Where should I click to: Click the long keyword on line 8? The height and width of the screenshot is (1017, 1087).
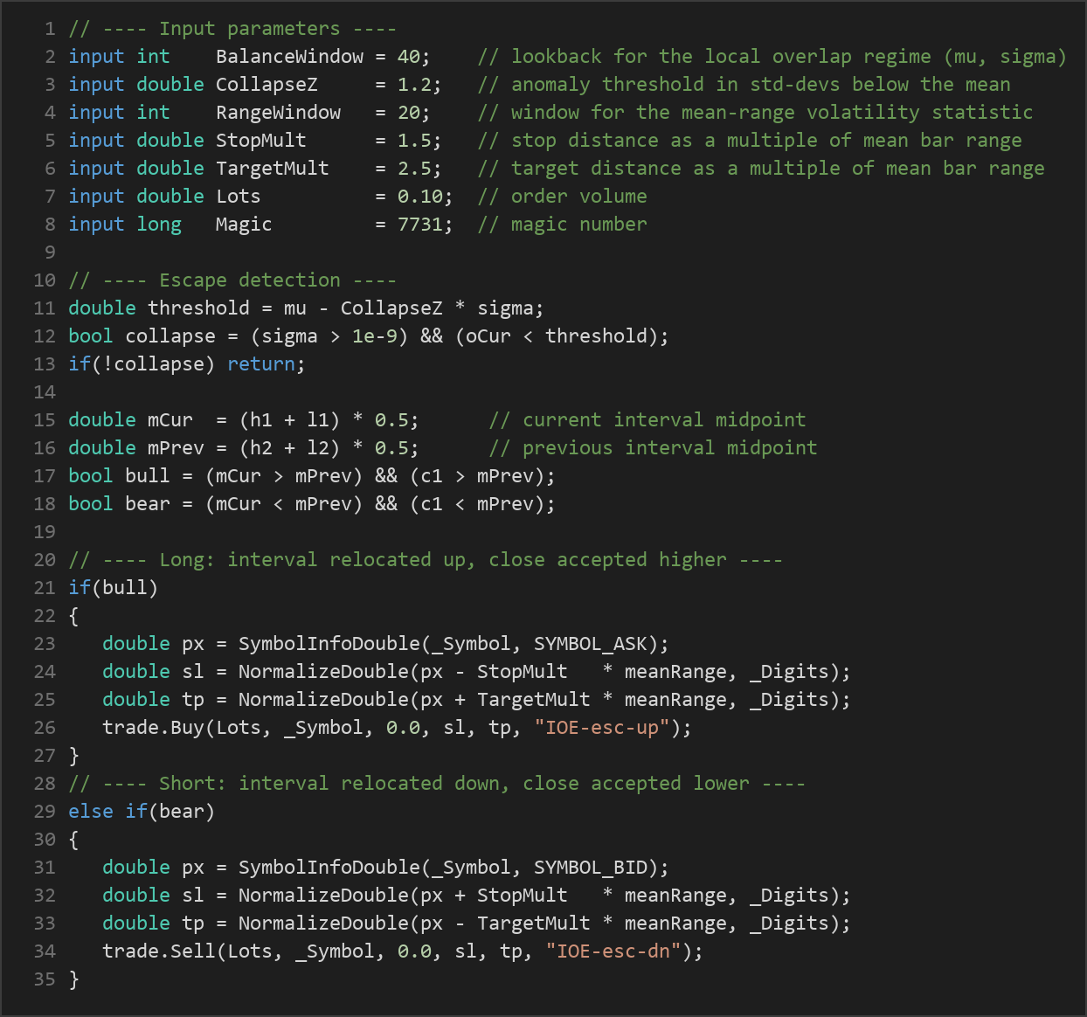tap(159, 225)
